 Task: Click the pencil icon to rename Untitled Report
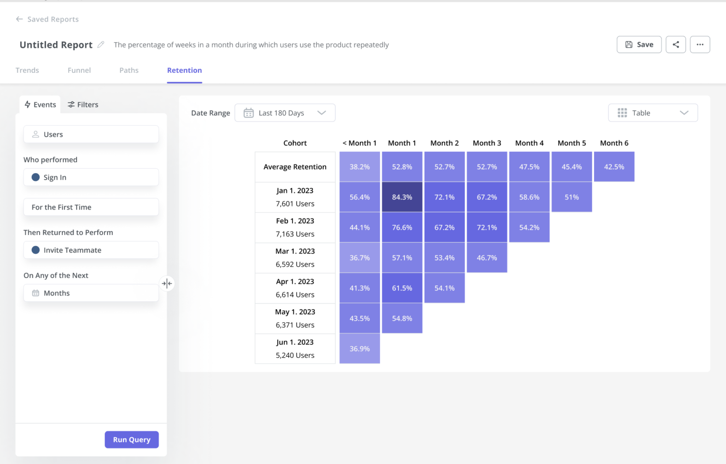coord(101,44)
